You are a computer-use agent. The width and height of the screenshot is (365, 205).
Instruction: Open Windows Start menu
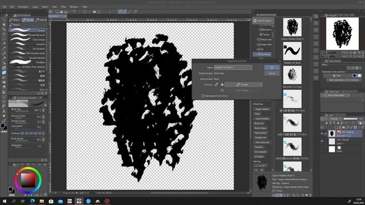point(5,201)
